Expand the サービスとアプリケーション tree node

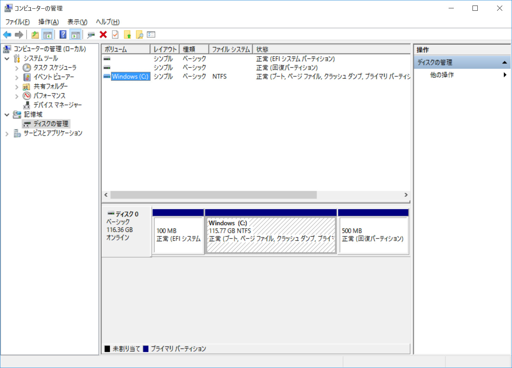pyautogui.click(x=6, y=133)
